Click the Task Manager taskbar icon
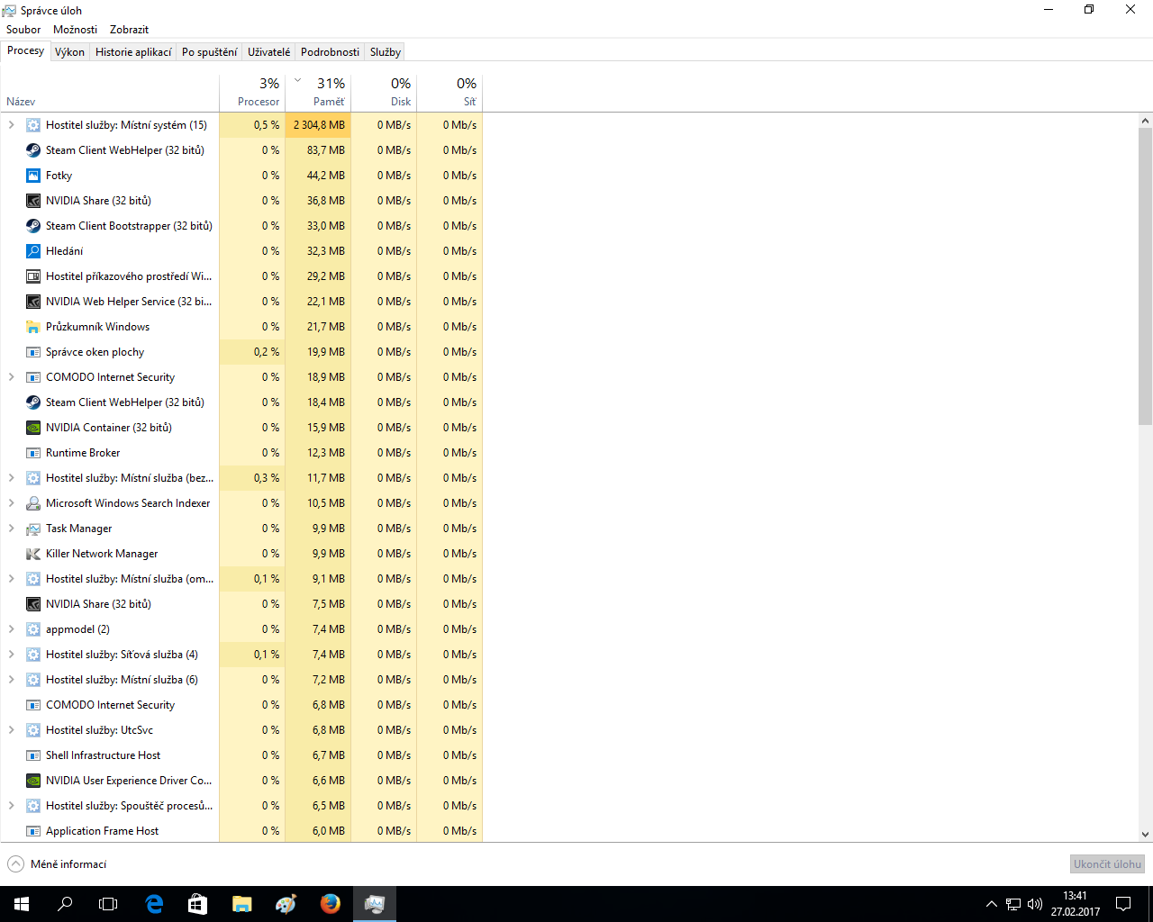Screen dimensions: 1153x922 click(375, 904)
